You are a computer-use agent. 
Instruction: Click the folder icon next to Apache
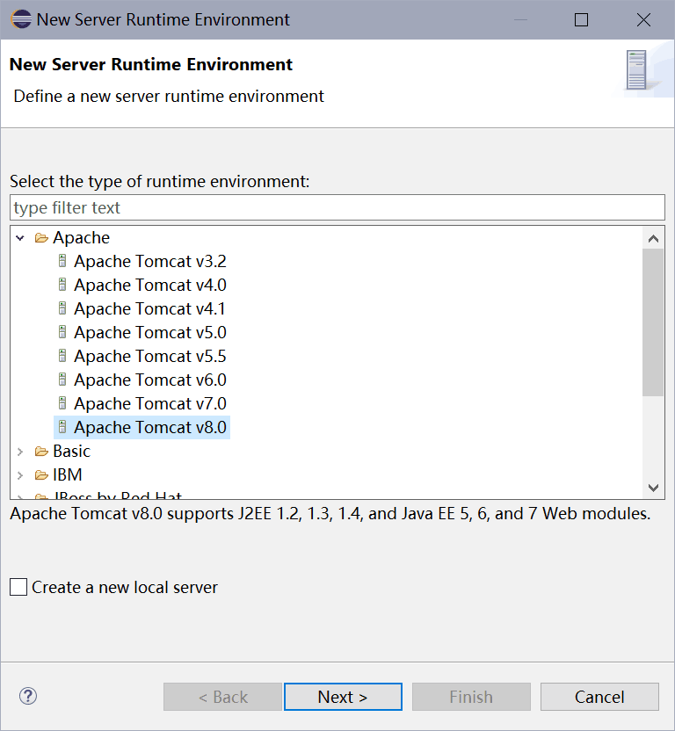tap(41, 237)
